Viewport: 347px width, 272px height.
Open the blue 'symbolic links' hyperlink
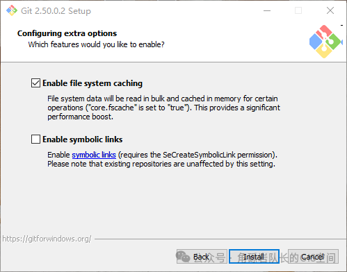(94, 155)
